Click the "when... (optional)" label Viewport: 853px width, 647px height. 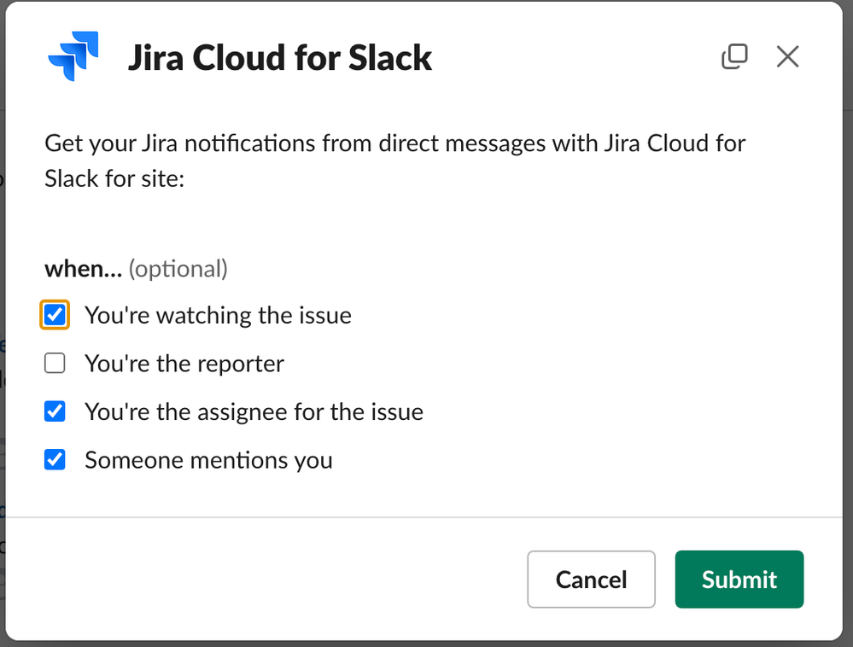coord(136,269)
